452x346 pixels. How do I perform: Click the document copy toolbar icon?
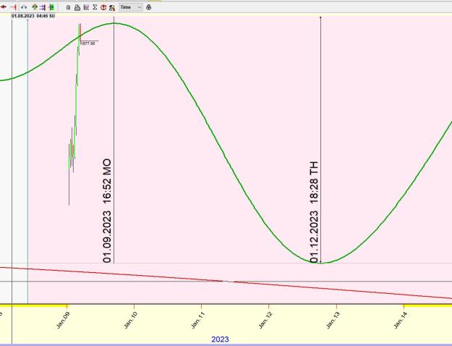tap(68, 7)
